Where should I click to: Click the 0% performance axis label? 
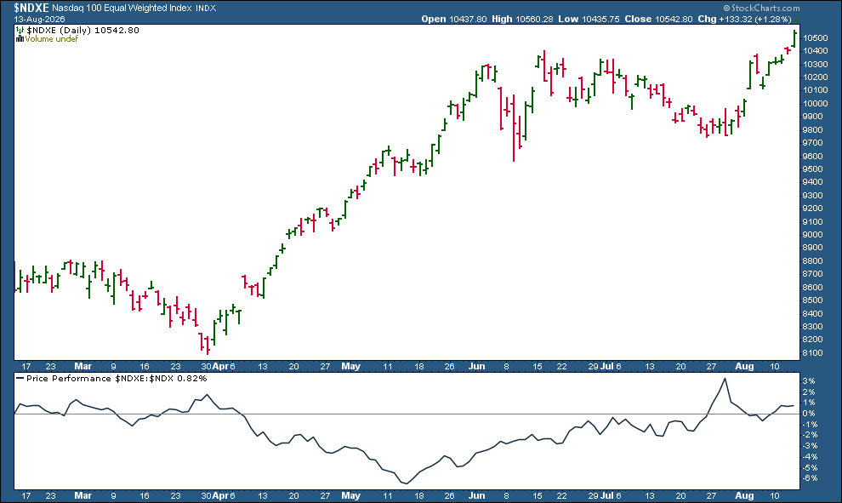810,414
